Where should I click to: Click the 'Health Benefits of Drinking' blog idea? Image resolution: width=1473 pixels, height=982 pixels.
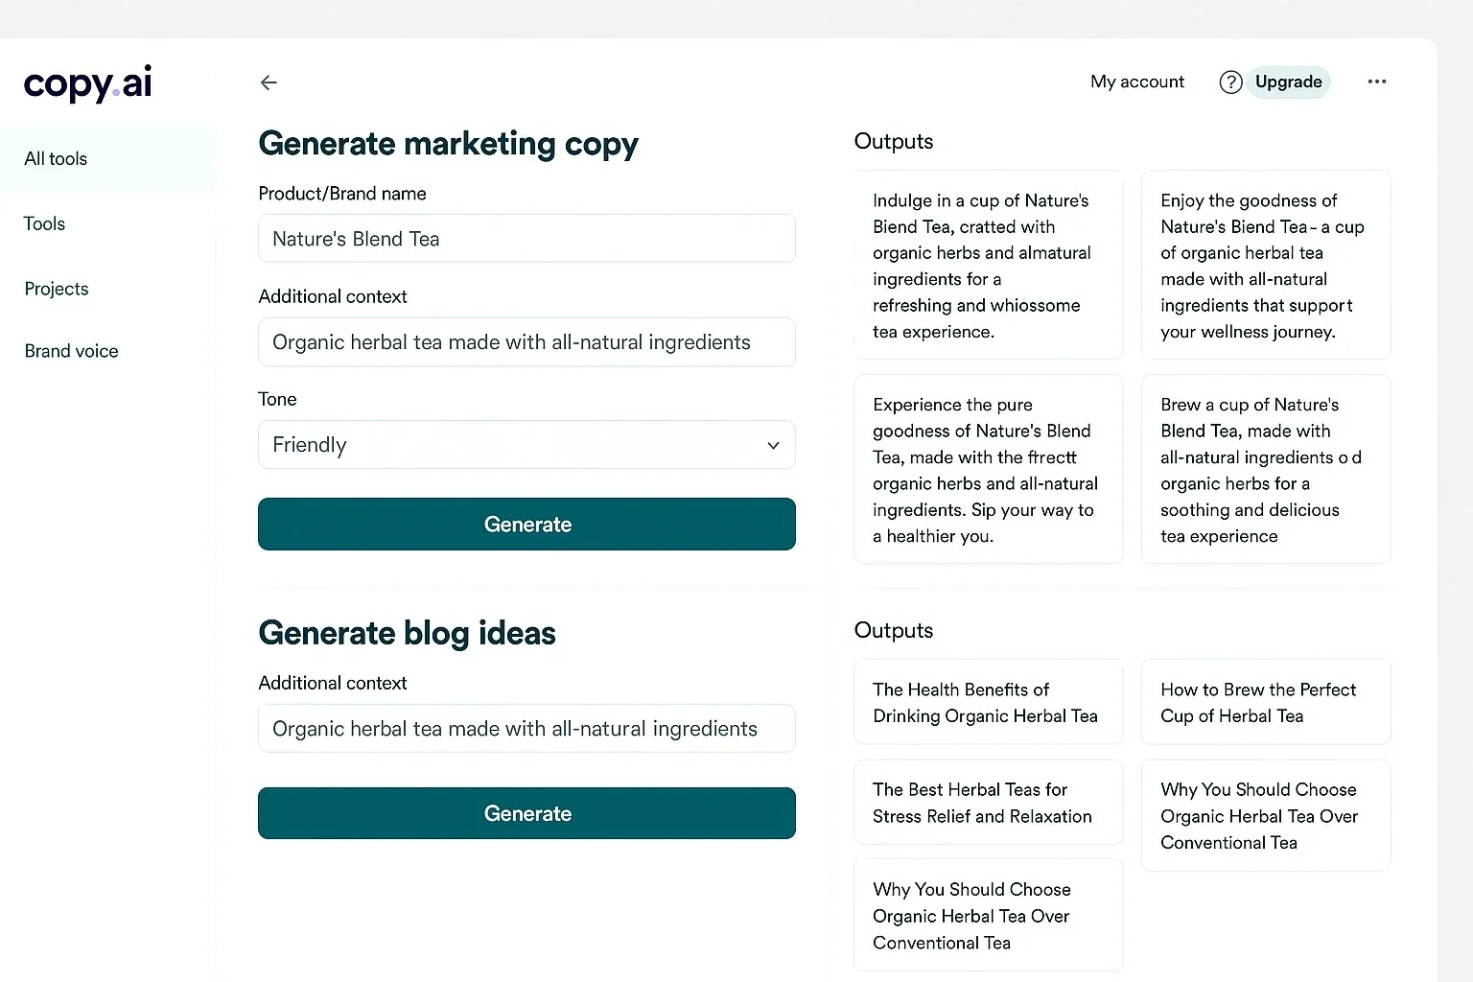coord(987,702)
